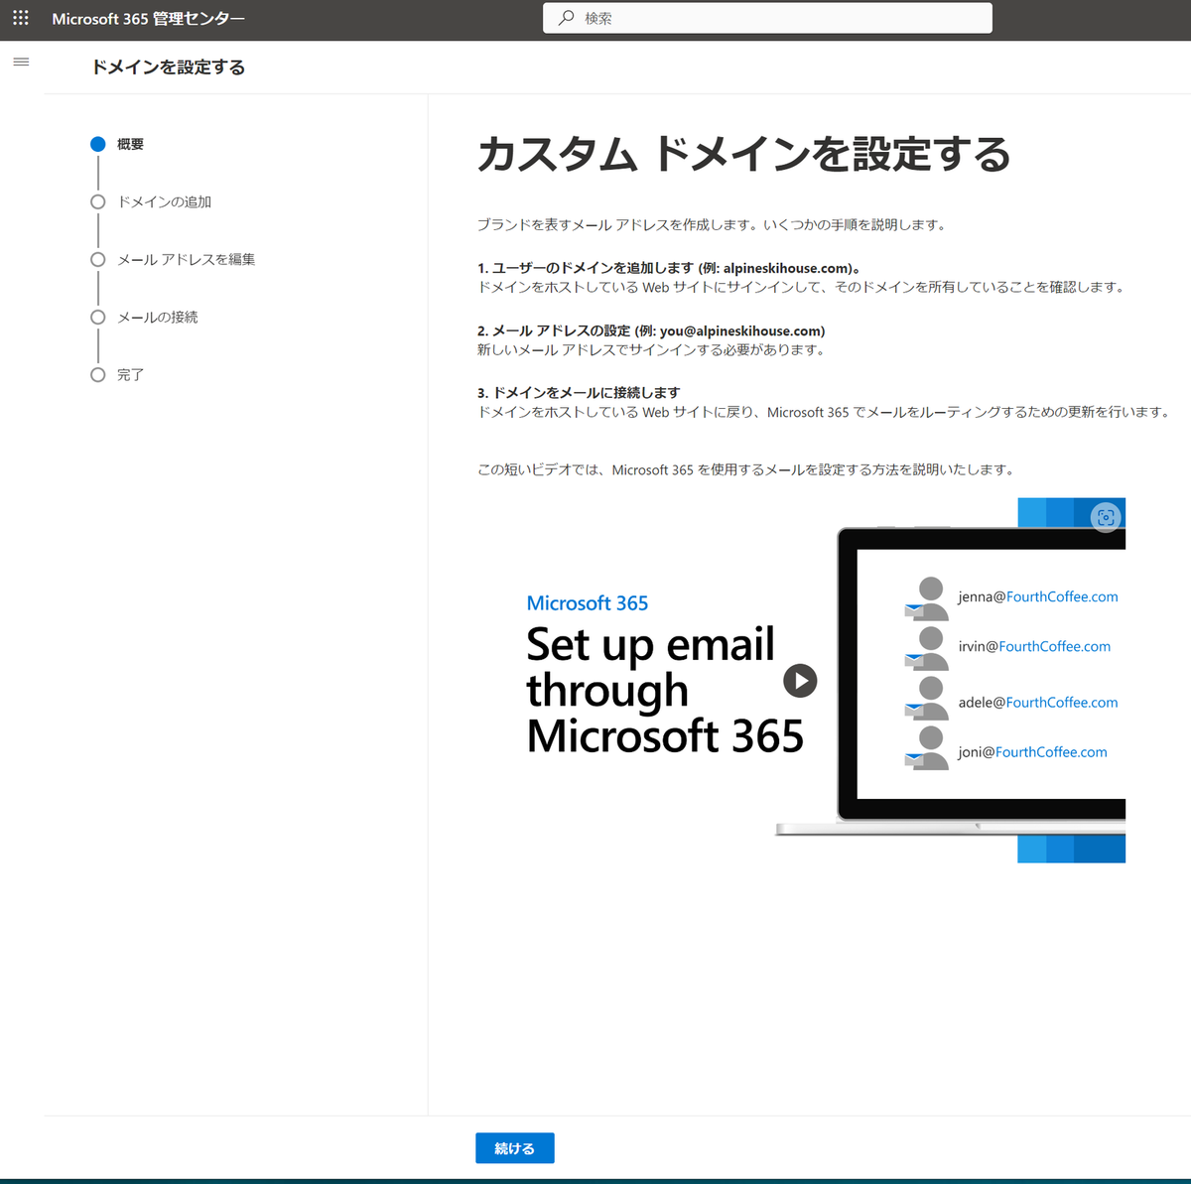Click adele@FourthCoffee.com in the video

click(1038, 702)
